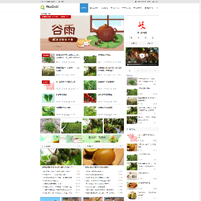Click the first social icon under red avatar
Image resolution: width=201 pixels, height=201 pixels.
131,37
